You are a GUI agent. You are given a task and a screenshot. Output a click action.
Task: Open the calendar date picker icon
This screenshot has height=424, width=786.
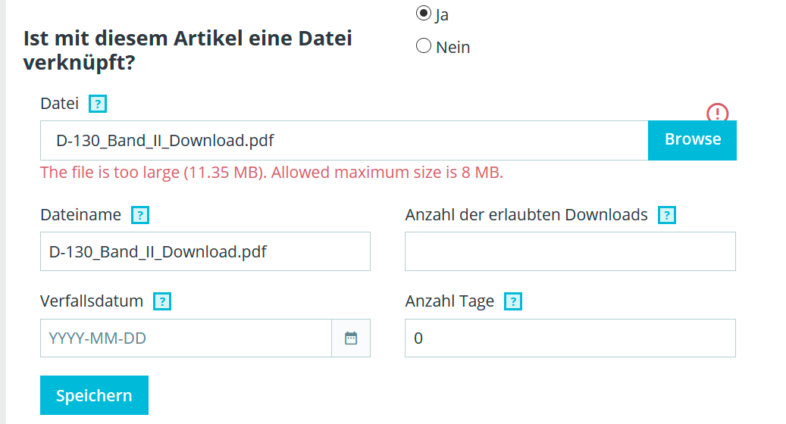click(x=351, y=338)
